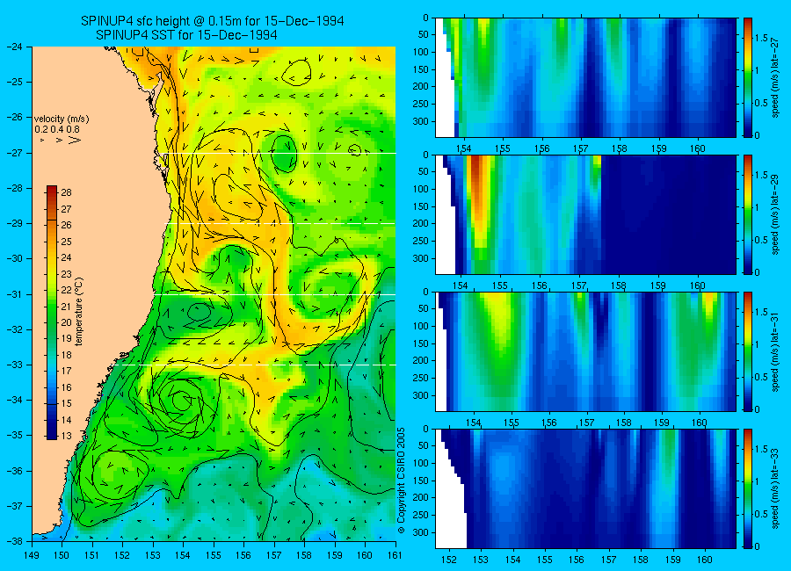This screenshot has width=791, height=571.
Task: Click the white dashed -29 latitude line on map
Action: [281, 223]
